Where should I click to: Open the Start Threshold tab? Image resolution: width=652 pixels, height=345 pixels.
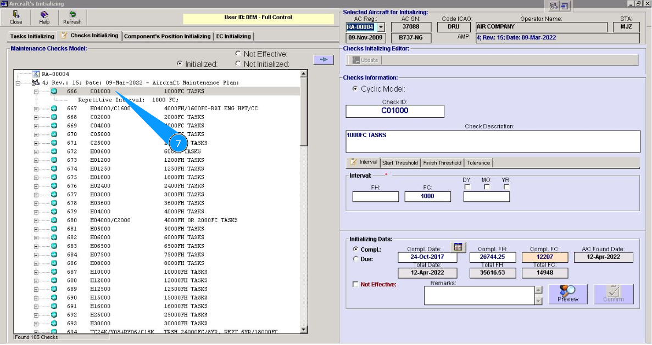pyautogui.click(x=400, y=163)
